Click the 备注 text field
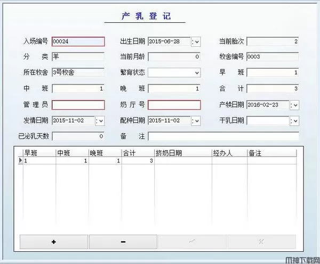The height and width of the screenshot is (264, 320). (x=223, y=136)
